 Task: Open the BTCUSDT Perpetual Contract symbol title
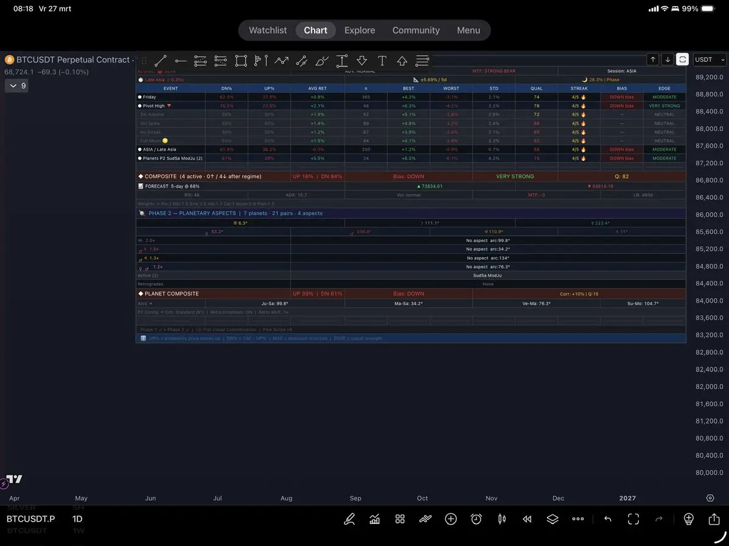coord(73,59)
